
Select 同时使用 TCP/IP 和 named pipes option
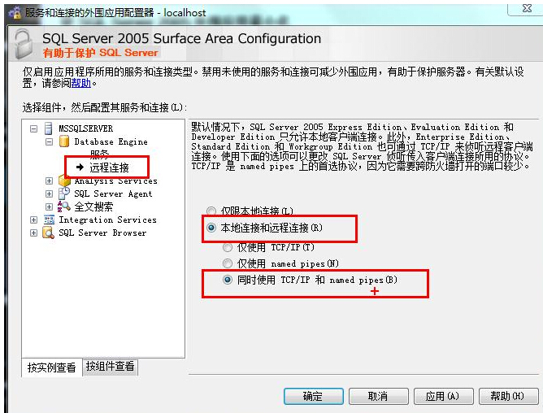click(x=228, y=280)
